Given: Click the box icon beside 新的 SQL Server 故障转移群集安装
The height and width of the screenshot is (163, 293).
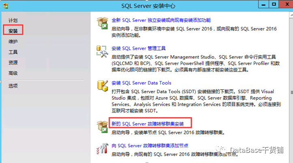Looking at the screenshot, I should coord(102,127).
